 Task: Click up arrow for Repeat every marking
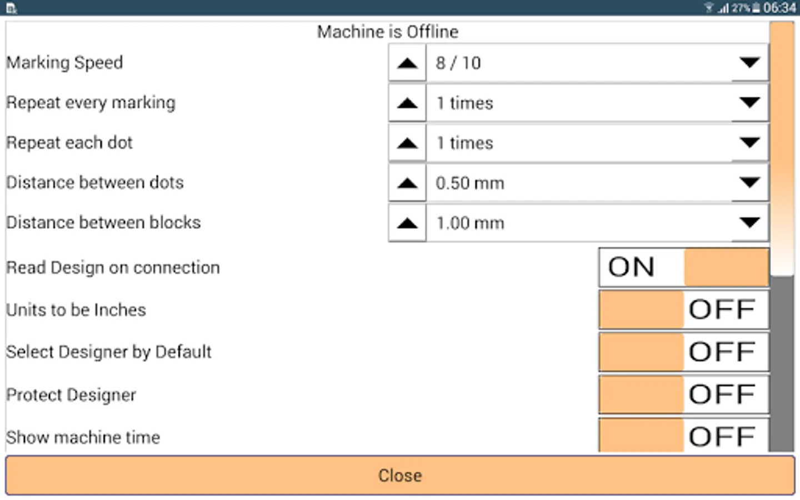[x=407, y=103]
